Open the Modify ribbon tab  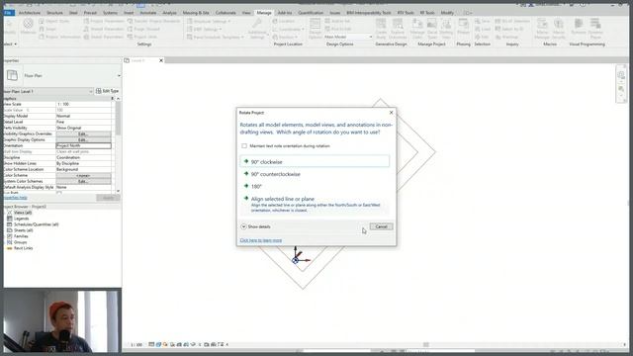447,13
